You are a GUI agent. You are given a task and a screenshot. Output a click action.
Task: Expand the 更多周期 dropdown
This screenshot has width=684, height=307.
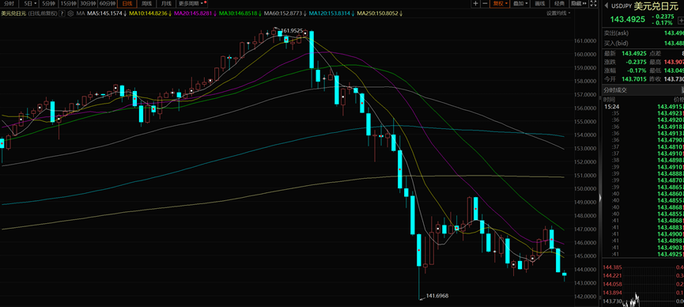click(192, 3)
